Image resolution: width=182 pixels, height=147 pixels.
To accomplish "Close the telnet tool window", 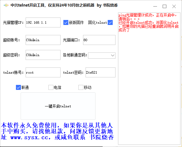I will click(174, 6).
